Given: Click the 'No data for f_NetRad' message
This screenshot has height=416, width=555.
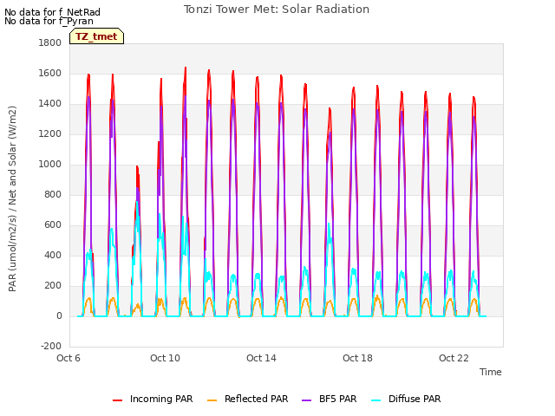Looking at the screenshot, I should pos(52,12).
